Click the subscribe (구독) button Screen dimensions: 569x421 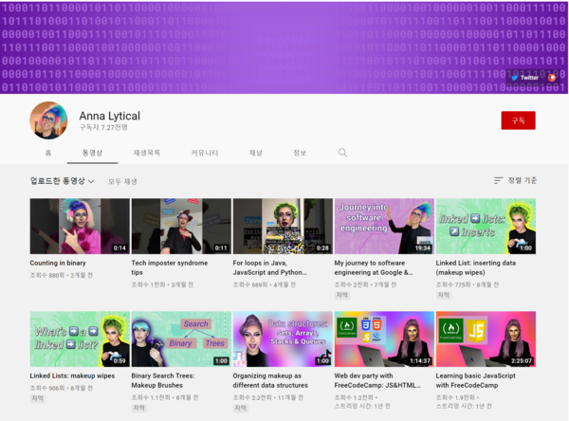click(x=518, y=120)
